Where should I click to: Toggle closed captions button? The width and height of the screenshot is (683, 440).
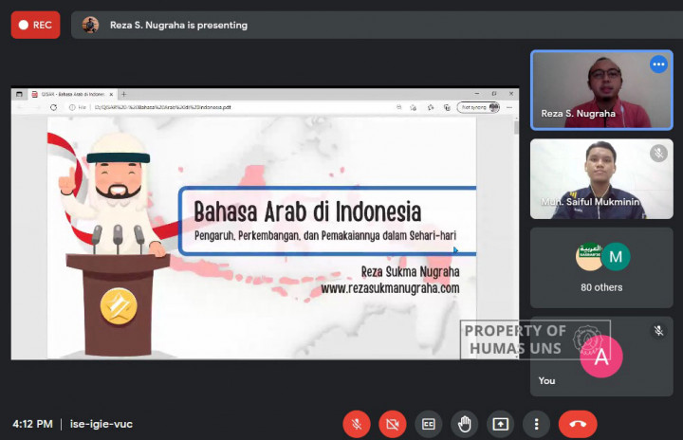[x=429, y=424]
